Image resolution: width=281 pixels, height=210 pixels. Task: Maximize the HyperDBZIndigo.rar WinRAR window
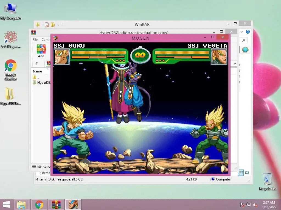(x=221, y=32)
